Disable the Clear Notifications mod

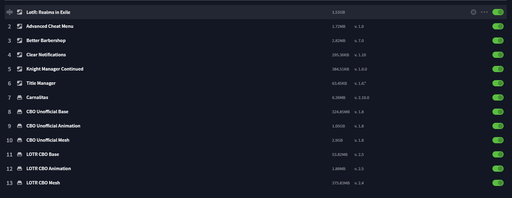[498, 55]
